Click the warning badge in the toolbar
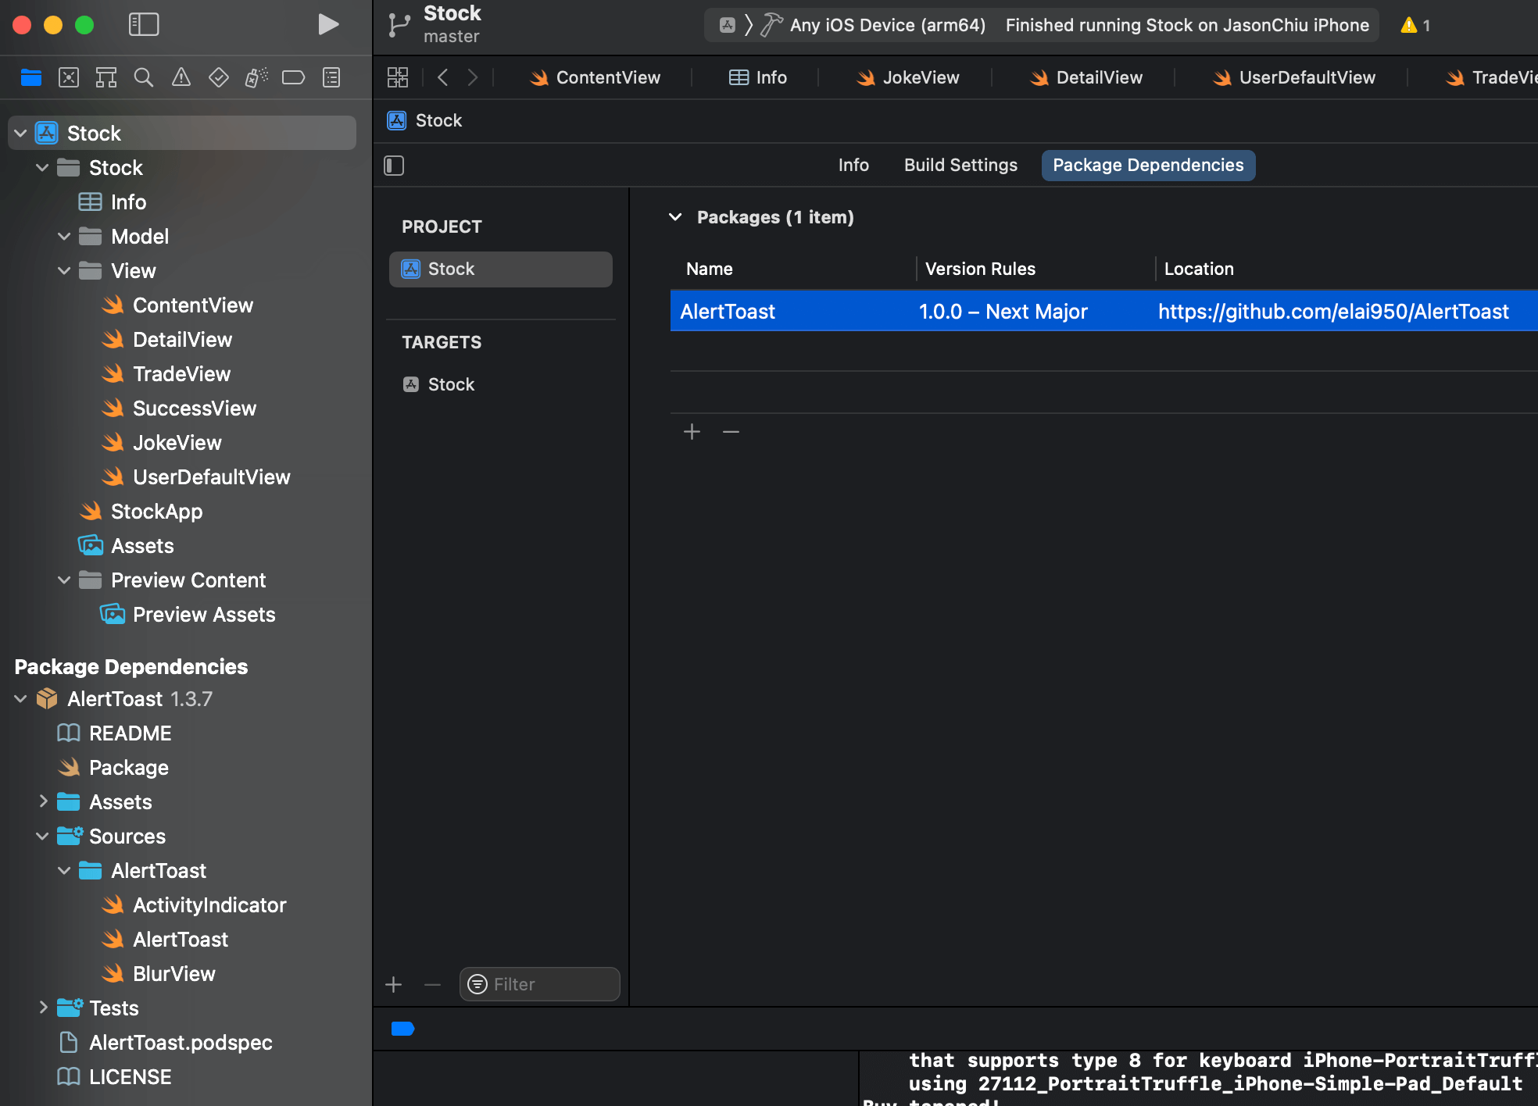 click(x=1416, y=24)
